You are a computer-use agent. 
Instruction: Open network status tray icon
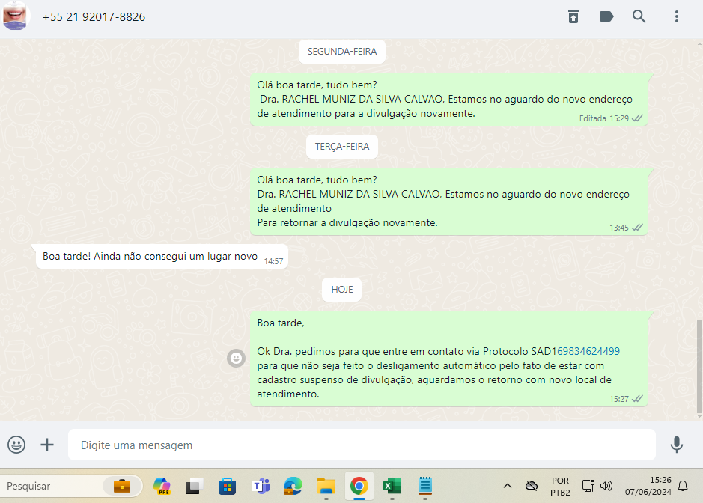(x=588, y=486)
